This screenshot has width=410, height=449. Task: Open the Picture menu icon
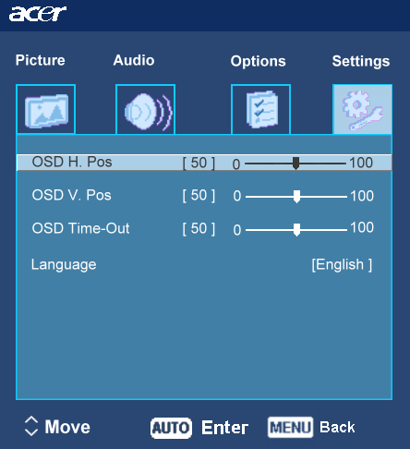(46, 109)
